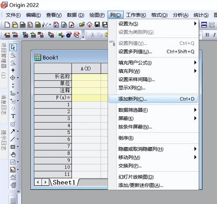Expand the import toolbar overflow arrow
Viewport: 217px width, 204px height.
click(83, 37)
